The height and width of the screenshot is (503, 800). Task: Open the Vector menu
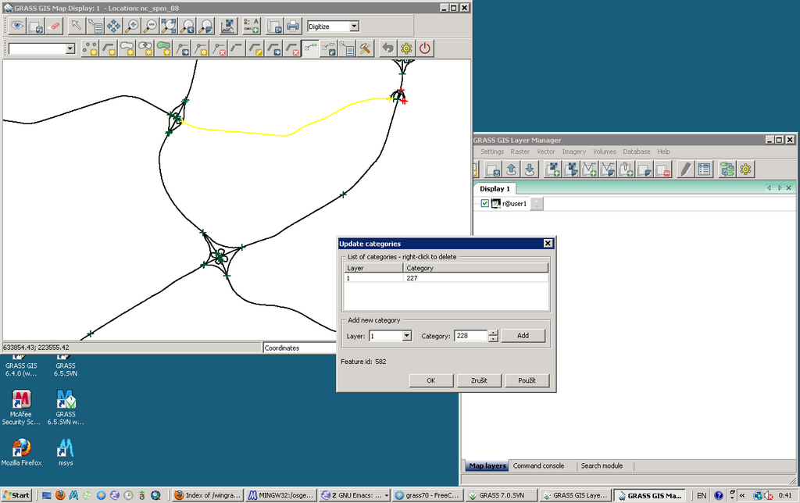(545, 152)
